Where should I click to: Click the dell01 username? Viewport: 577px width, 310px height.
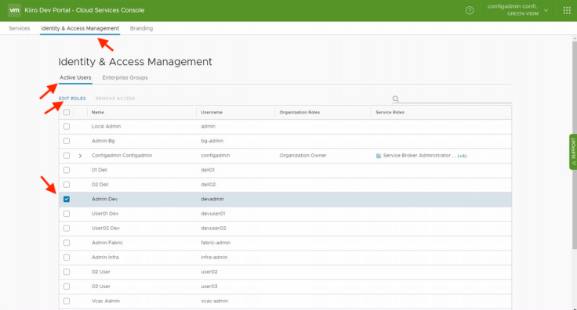208,170
